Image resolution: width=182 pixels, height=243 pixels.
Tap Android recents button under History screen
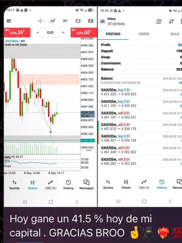tap(118, 201)
